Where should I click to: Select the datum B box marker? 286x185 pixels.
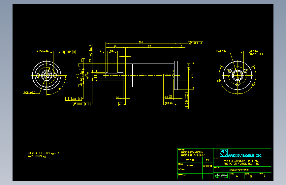[83, 60]
